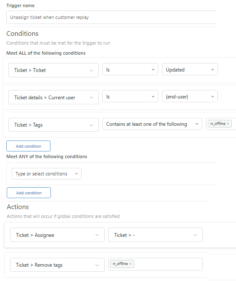Remove rr_offline tag from Remove tags action

point(130,264)
